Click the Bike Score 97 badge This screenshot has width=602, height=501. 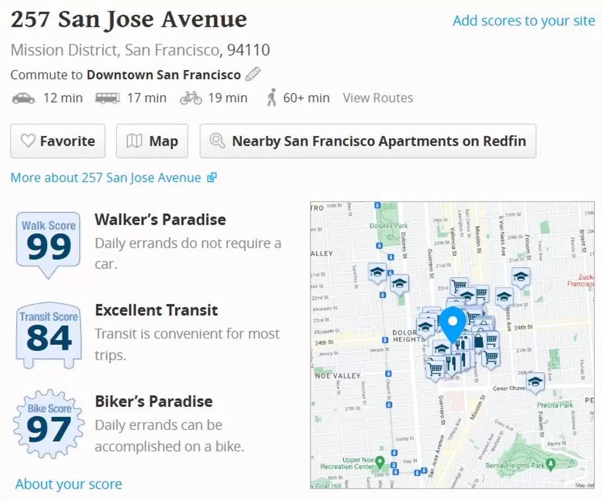49,424
